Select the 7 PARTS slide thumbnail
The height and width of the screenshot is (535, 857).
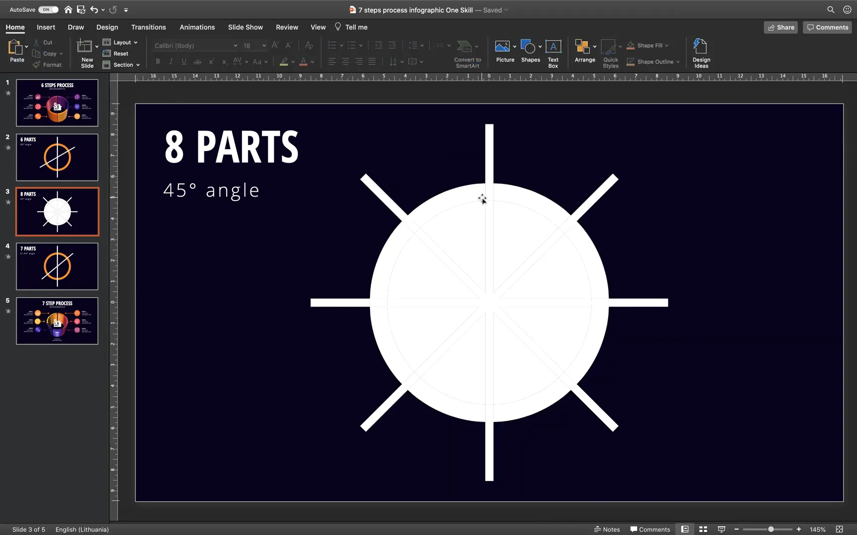[x=57, y=267]
